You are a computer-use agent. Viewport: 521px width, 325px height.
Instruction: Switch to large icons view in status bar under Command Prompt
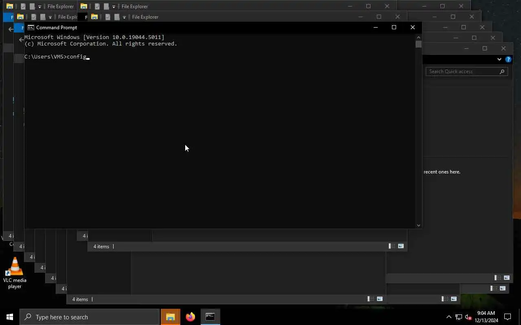(401, 246)
